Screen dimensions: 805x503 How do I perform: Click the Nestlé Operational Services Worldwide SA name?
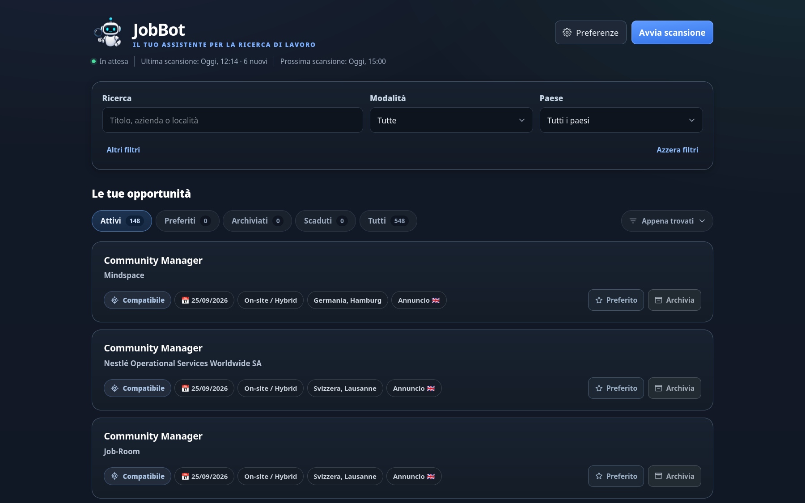click(182, 364)
